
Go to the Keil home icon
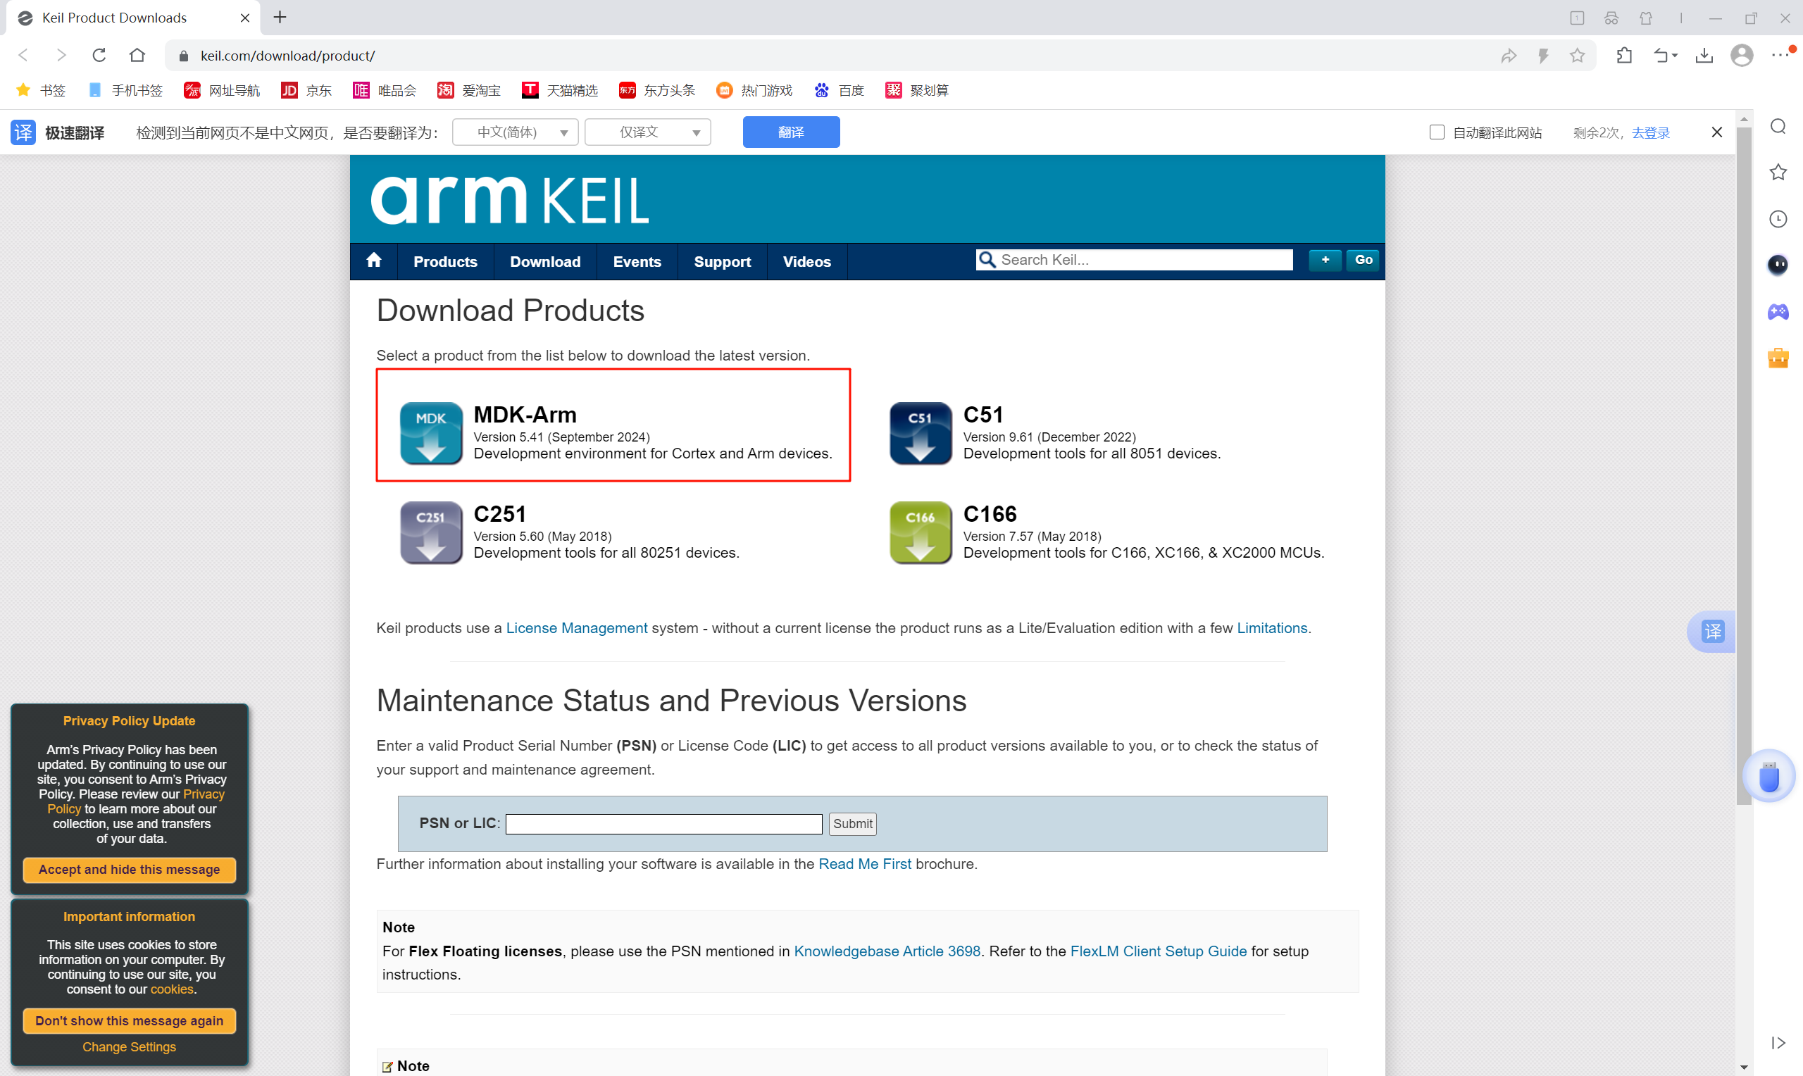[x=373, y=261]
